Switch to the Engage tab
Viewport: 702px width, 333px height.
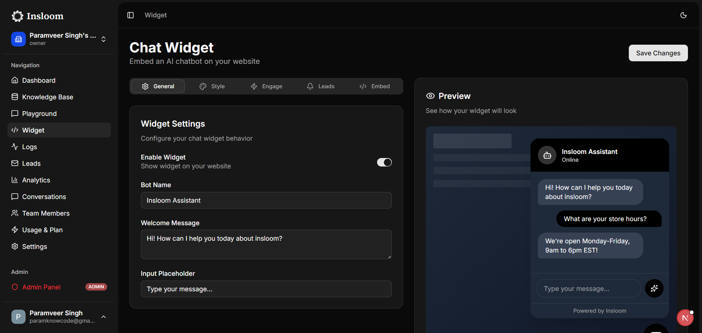pyautogui.click(x=266, y=86)
